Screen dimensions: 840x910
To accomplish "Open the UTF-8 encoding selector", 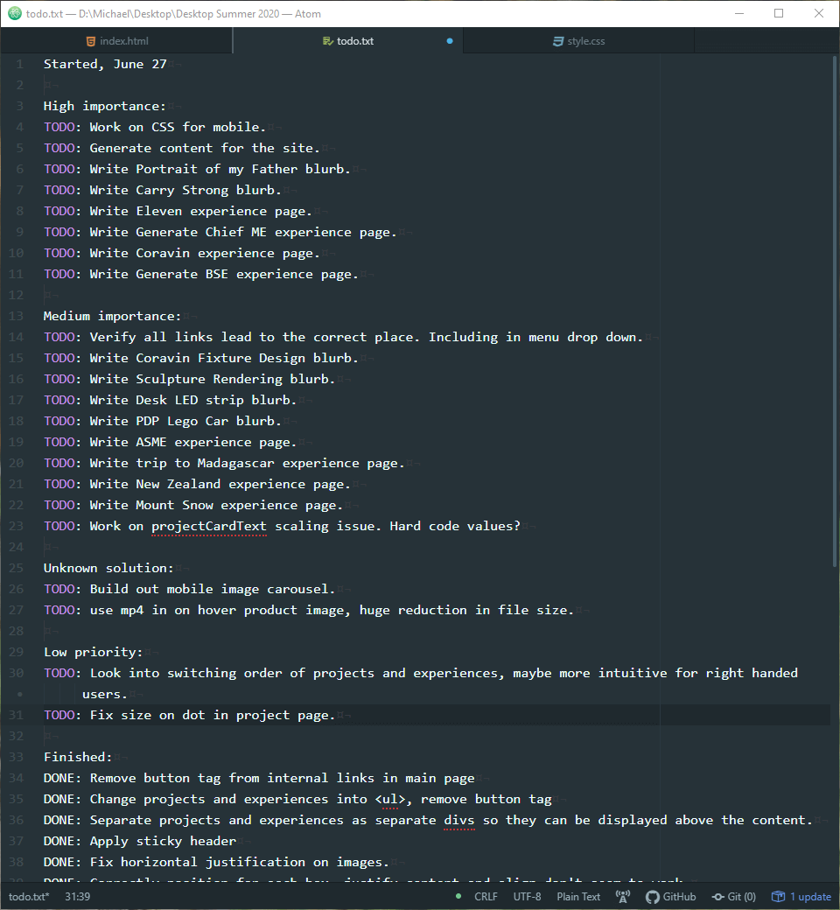I will [527, 896].
